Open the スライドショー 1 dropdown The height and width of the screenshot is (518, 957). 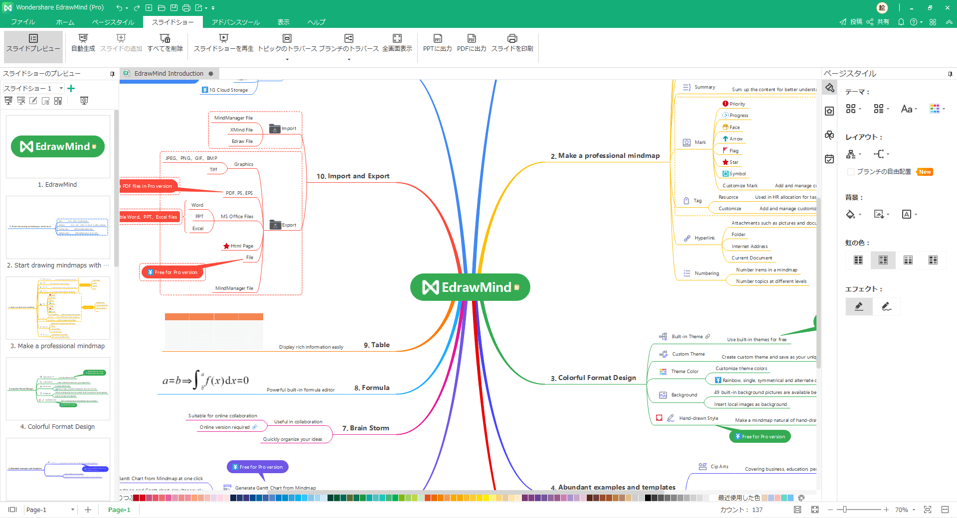(x=61, y=88)
